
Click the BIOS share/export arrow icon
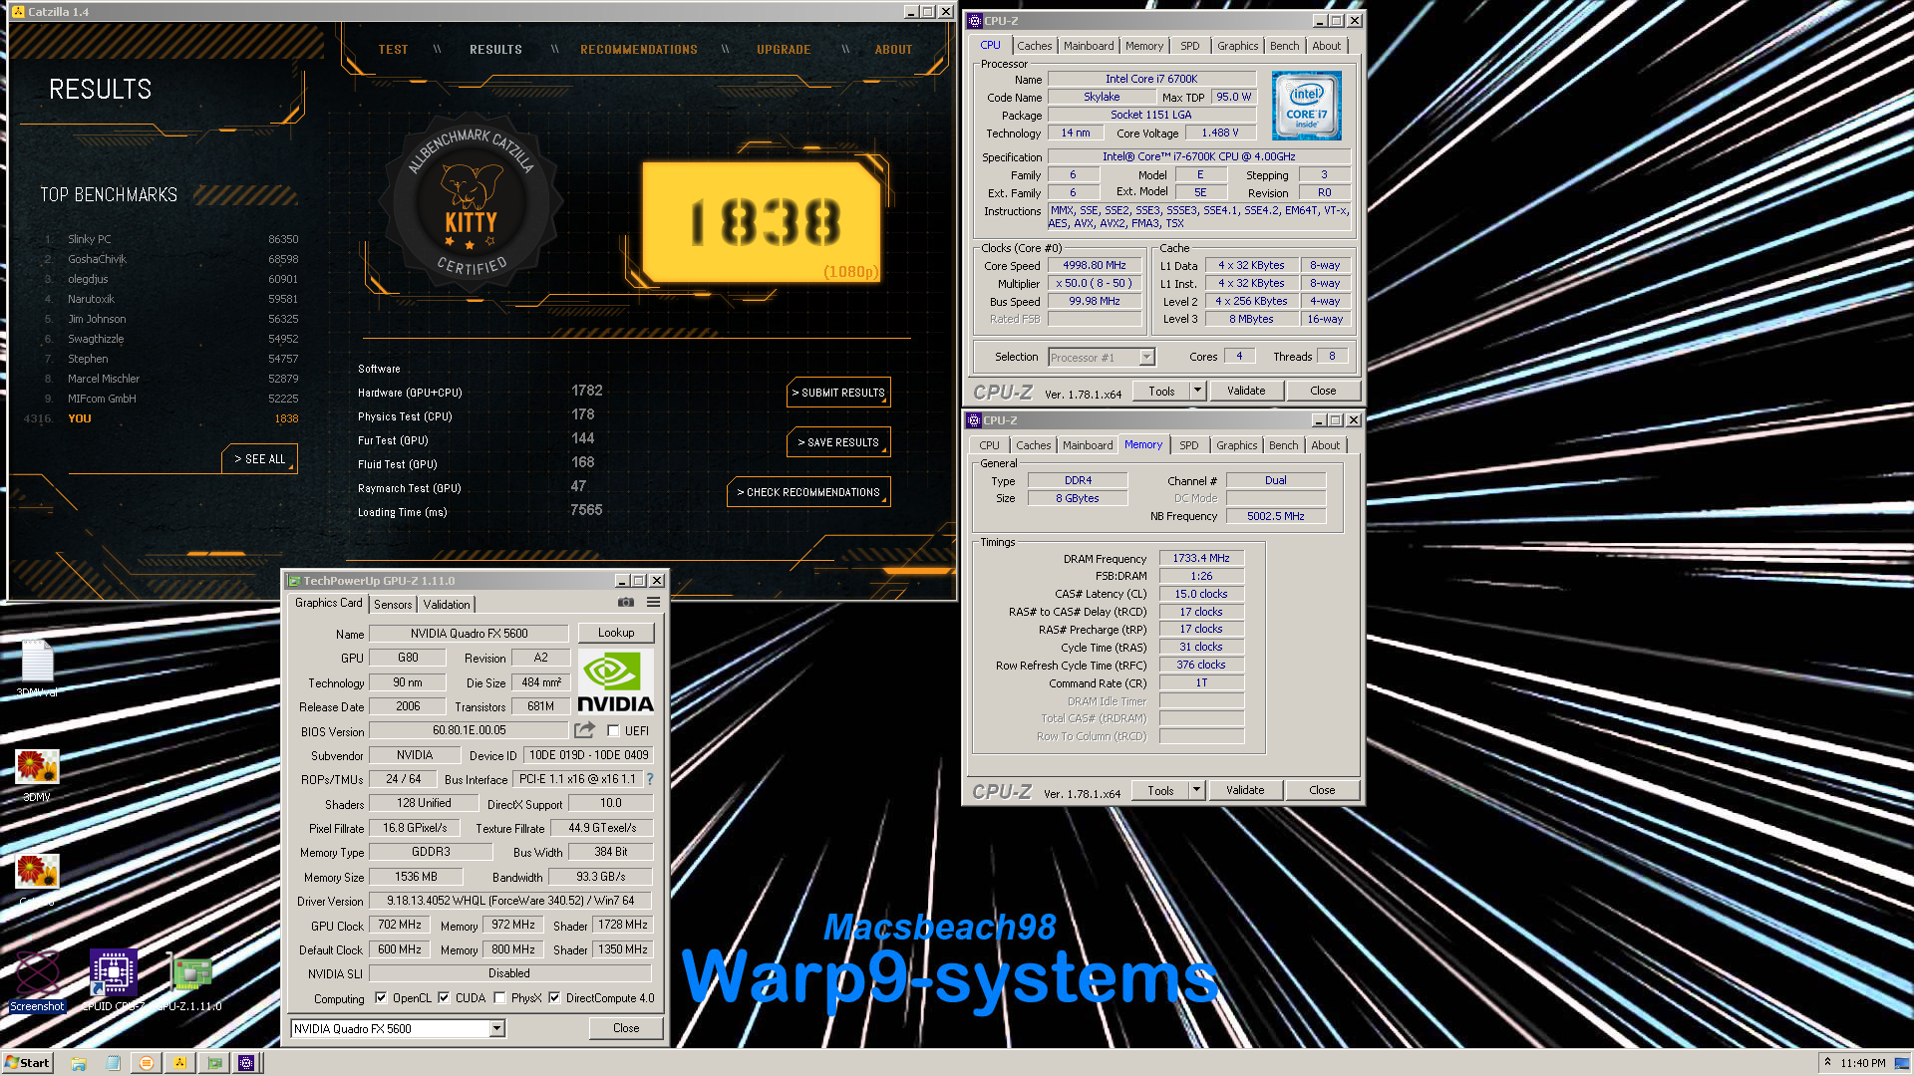585,730
